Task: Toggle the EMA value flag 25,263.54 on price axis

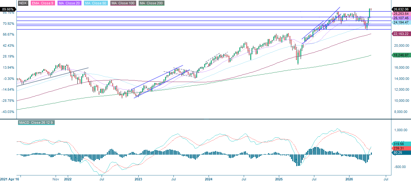Action: (x=401, y=14)
